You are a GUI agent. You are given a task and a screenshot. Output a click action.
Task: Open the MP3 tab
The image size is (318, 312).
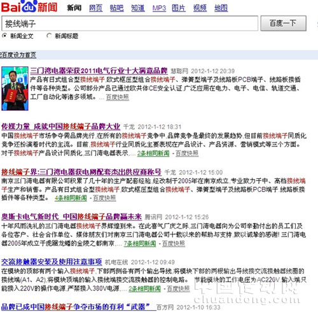tap(159, 8)
